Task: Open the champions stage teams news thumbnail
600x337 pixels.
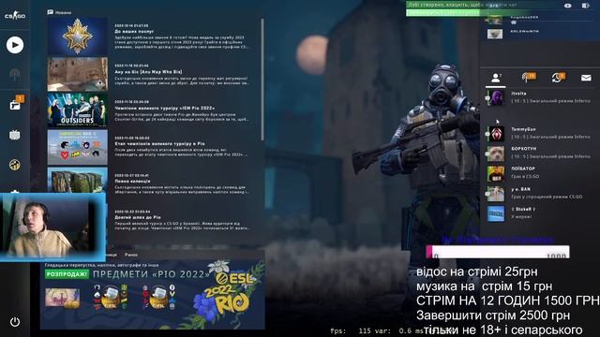Action: (78, 147)
